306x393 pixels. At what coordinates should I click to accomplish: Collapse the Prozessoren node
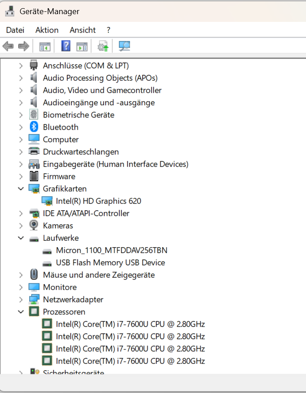pyautogui.click(x=21, y=312)
